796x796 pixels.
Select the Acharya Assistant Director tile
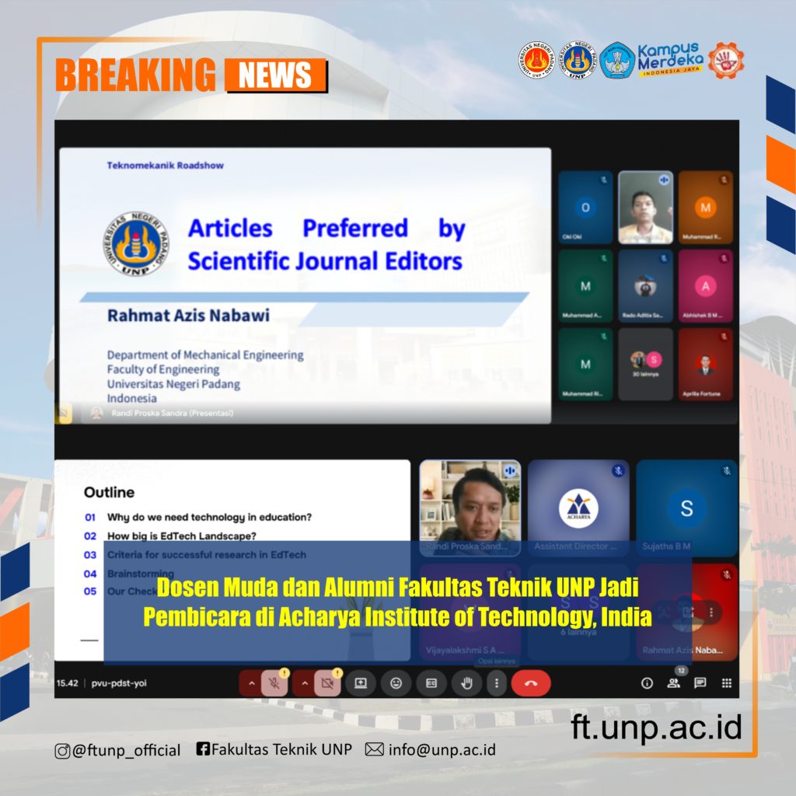[x=578, y=508]
